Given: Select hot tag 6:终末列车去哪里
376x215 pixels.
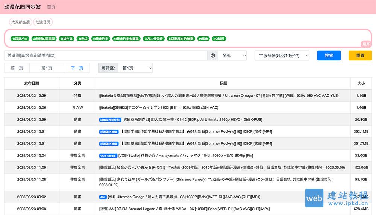Looking at the screenshot, I should (126, 39).
